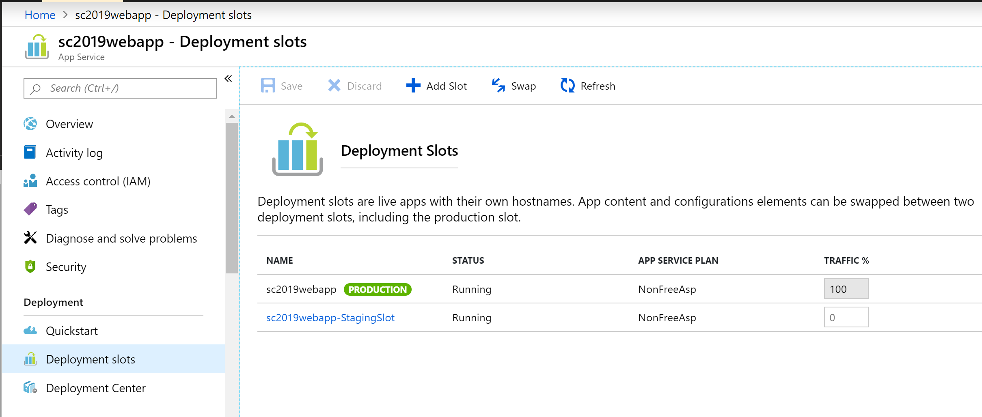982x417 pixels.
Task: Open Deployment Center menu item
Action: (96, 388)
